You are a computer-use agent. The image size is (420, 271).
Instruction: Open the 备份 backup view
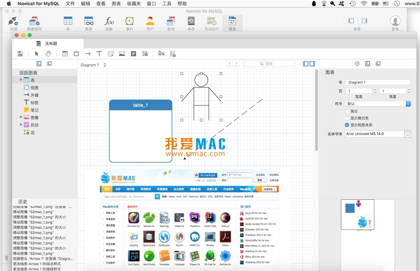point(191,21)
